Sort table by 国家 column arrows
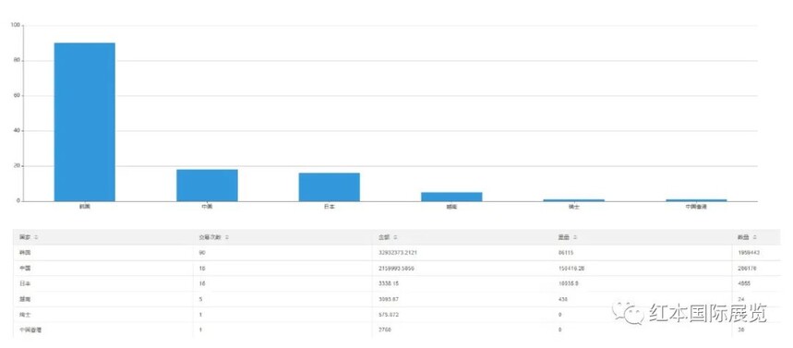Screen dimensions: 793x348 point(36,237)
